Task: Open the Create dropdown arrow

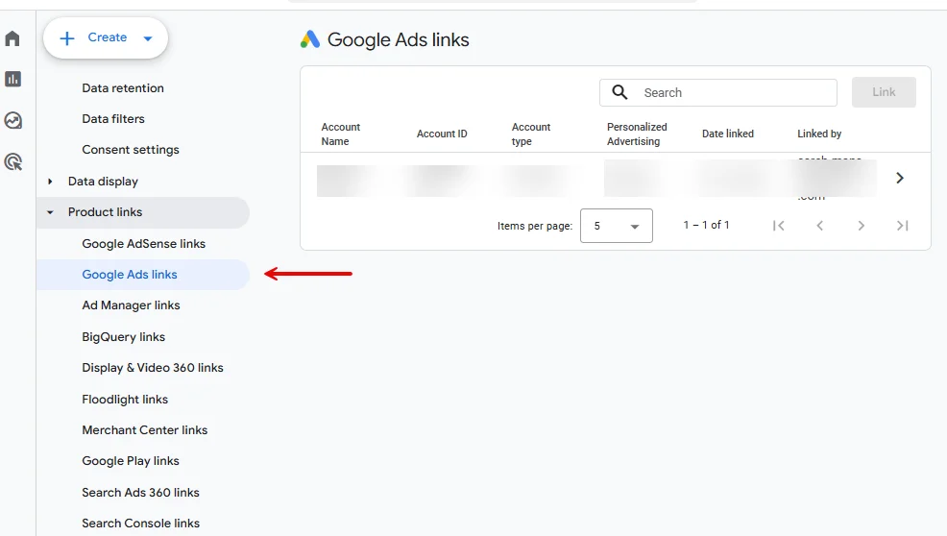Action: coord(147,38)
